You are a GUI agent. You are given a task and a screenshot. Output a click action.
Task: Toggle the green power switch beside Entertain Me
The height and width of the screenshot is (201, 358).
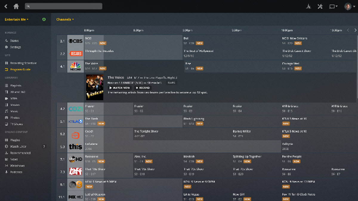(44, 19)
